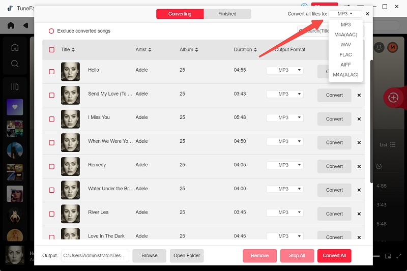Open output format dropdown for I Miss You

point(284,118)
